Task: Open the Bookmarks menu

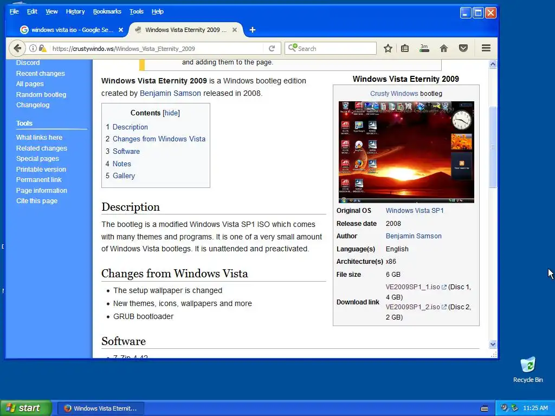Action: coord(107,11)
